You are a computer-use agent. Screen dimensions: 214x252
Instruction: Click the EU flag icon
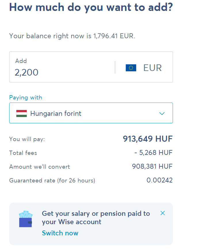pos(131,68)
